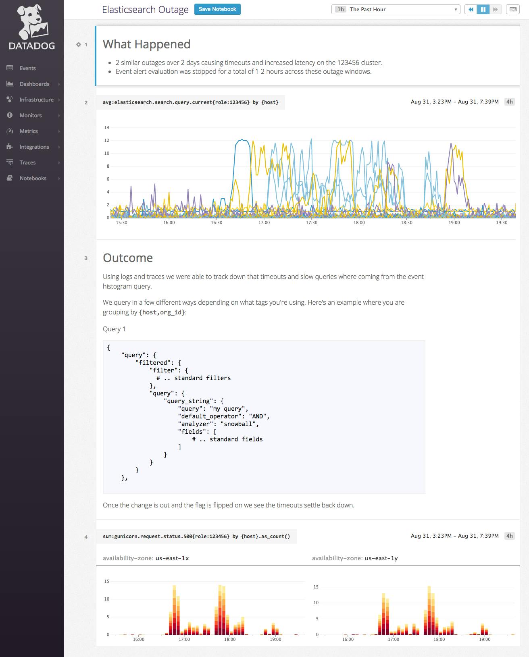Click the Metrics gauge icon
529x657 pixels.
10,131
